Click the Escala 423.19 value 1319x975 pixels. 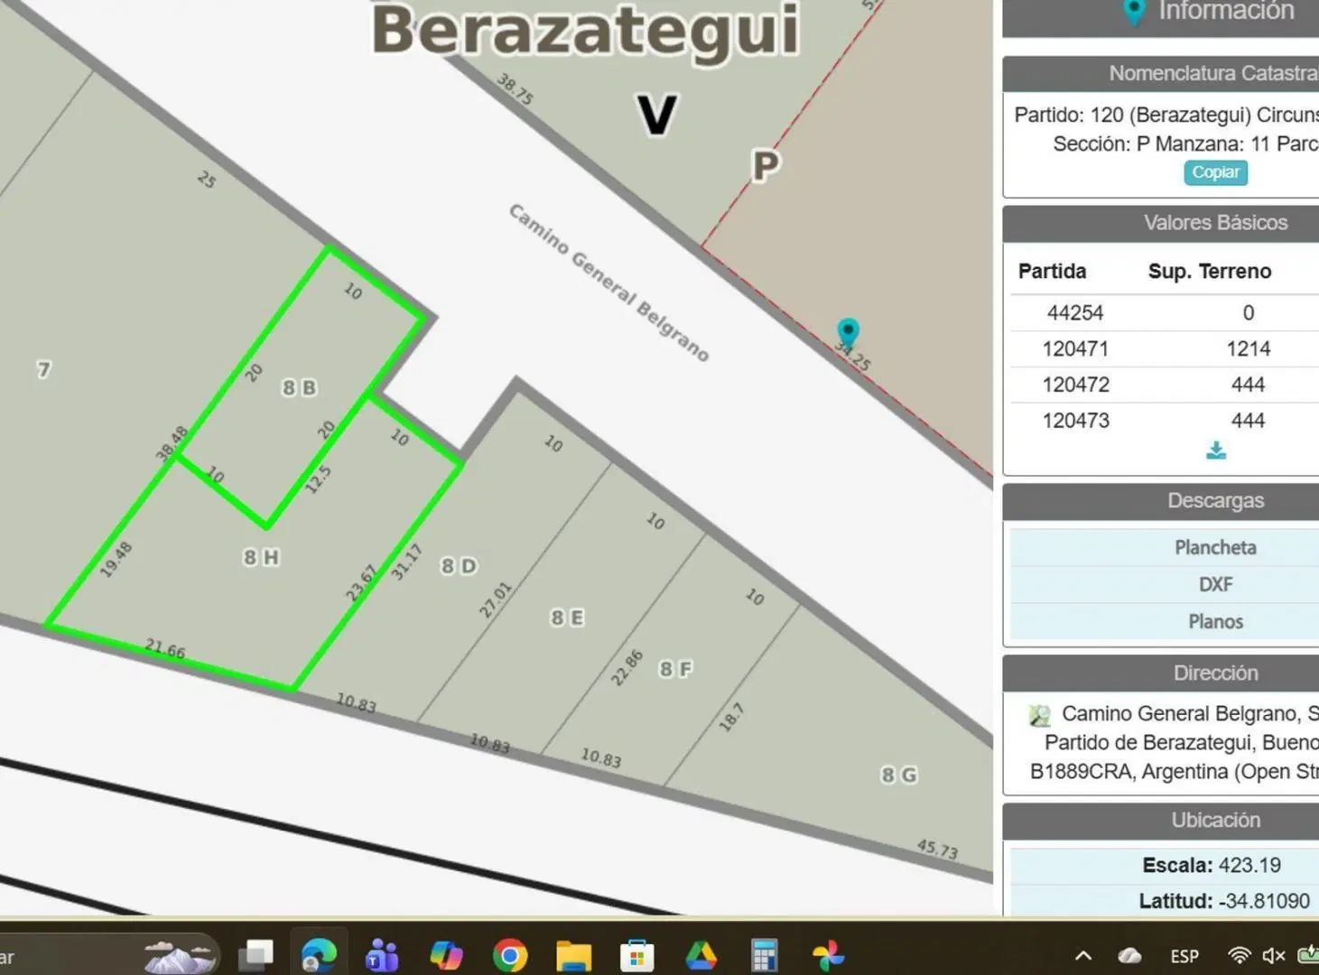[x=1249, y=865]
